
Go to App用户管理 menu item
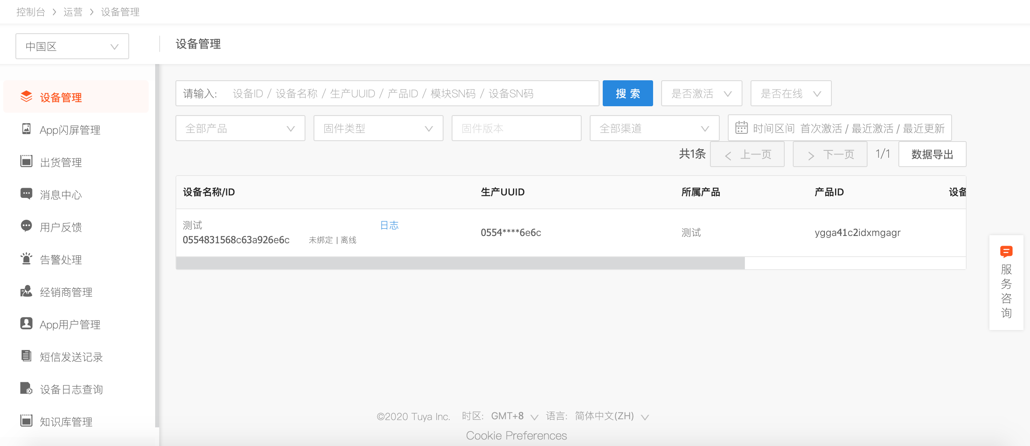click(x=76, y=324)
